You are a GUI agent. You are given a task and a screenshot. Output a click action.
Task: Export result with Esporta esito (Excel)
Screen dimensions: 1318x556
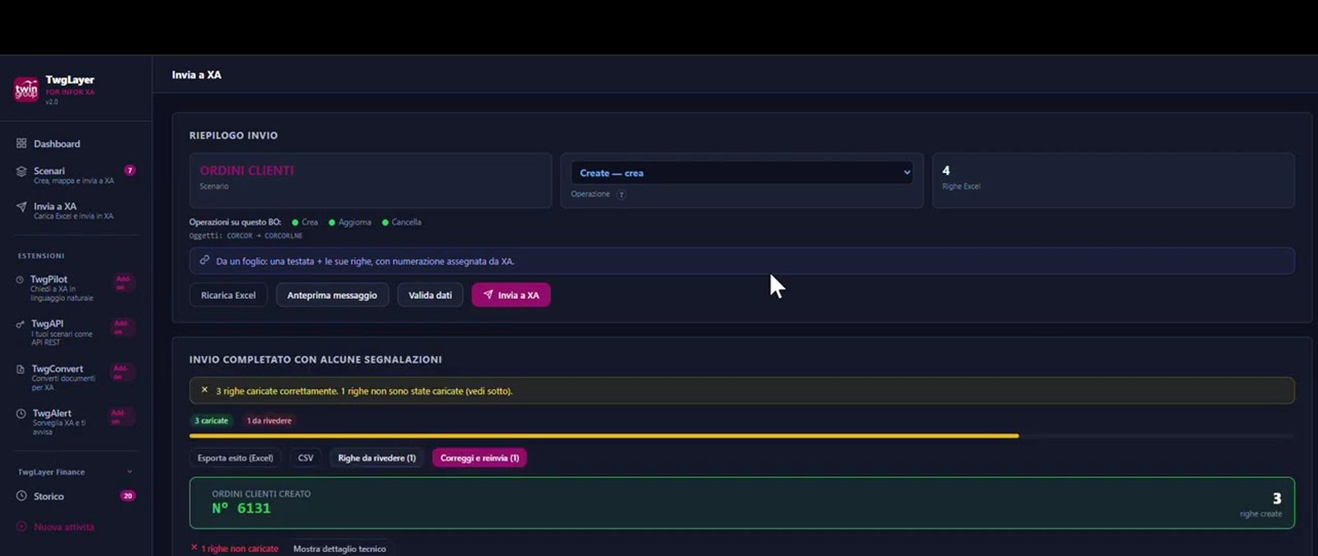point(236,458)
